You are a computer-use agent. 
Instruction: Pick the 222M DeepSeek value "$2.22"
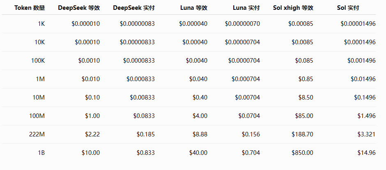[92, 134]
